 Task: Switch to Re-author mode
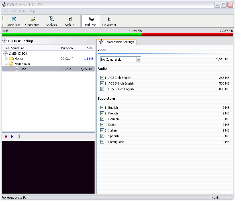pyautogui.click(x=109, y=21)
